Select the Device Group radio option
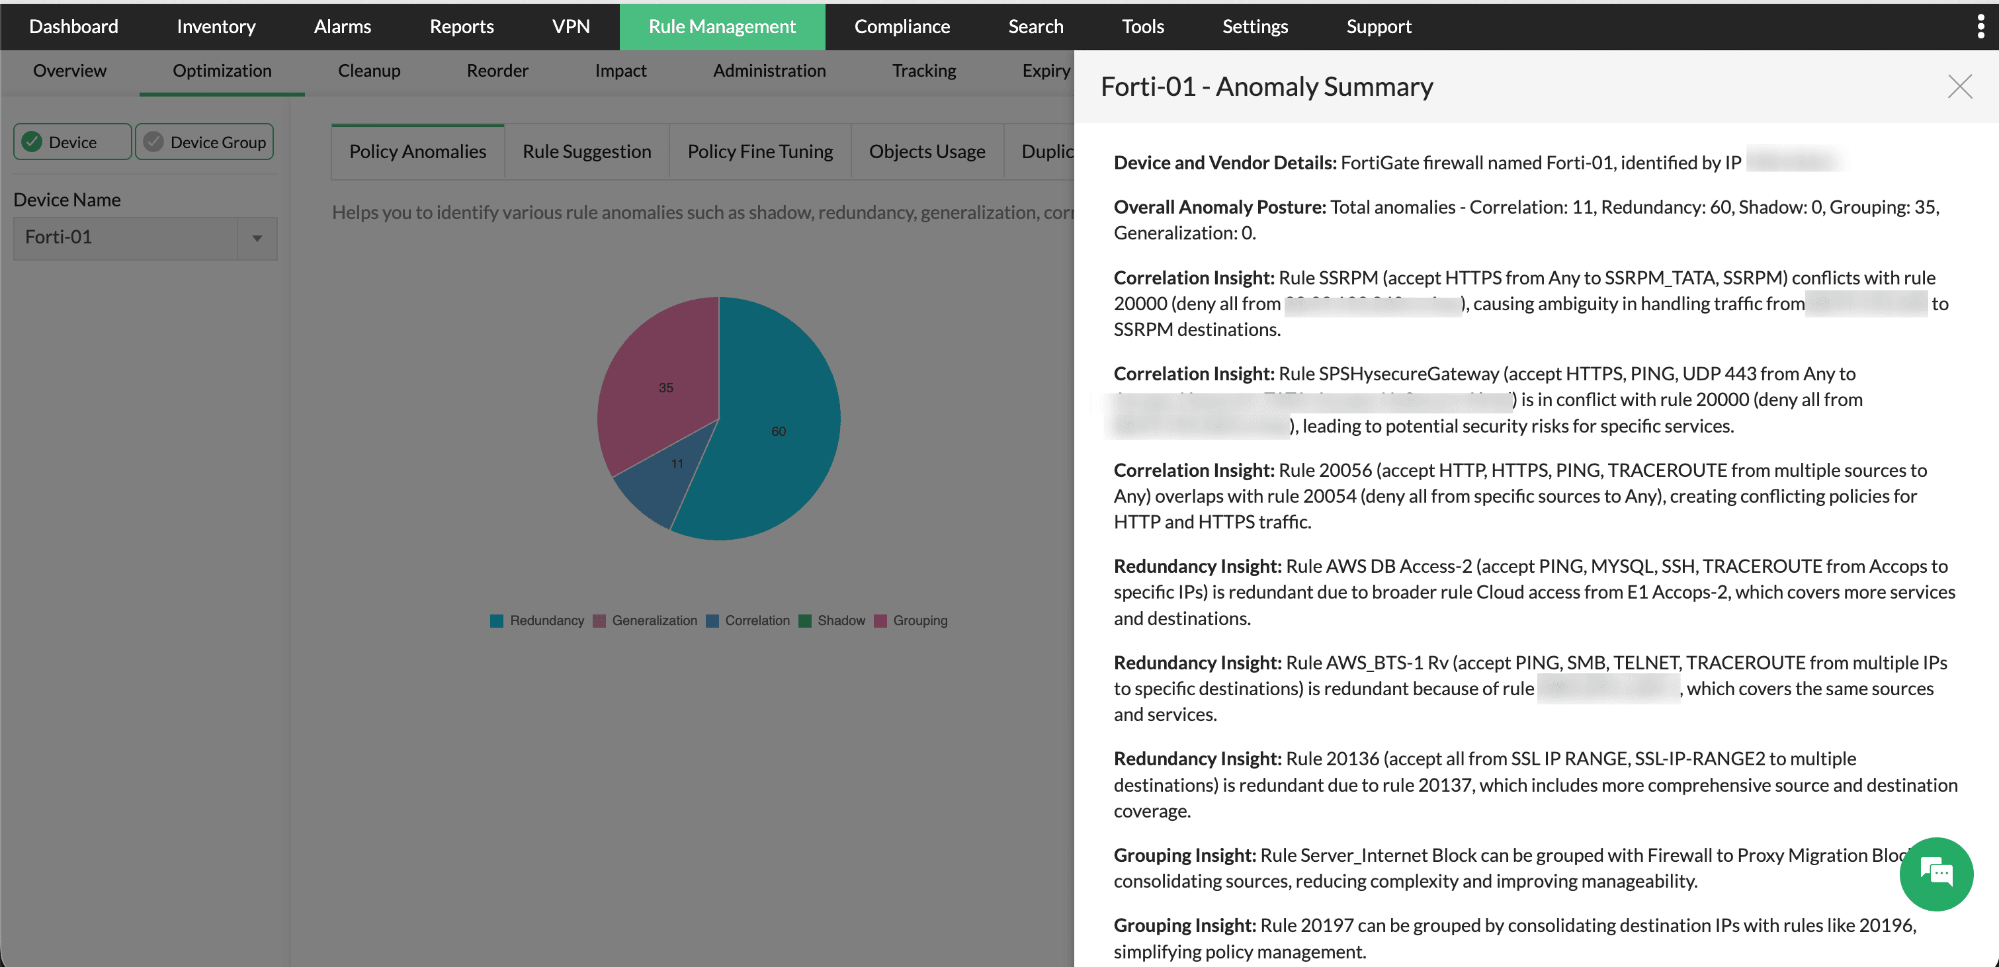Viewport: 1999px width, 967px height. tap(204, 142)
